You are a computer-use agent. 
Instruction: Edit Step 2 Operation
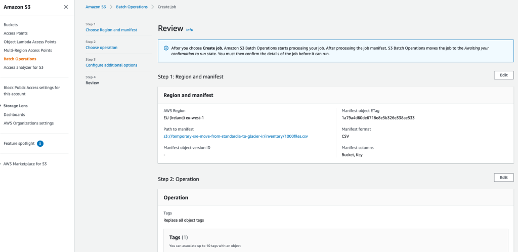tap(504, 178)
